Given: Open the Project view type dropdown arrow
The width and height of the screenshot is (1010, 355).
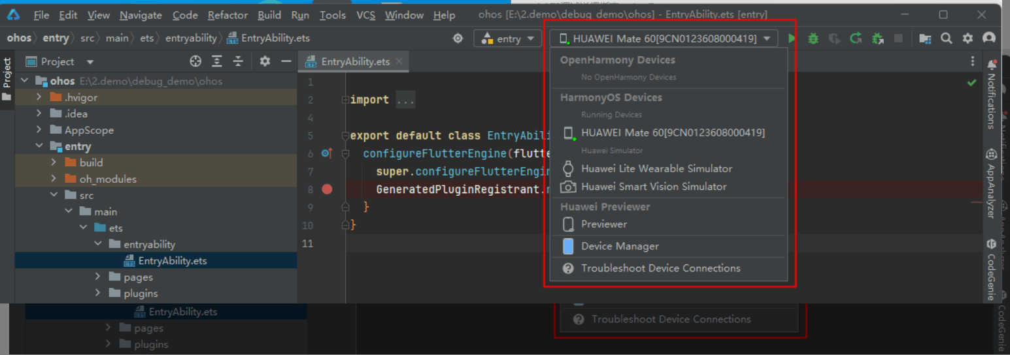Looking at the screenshot, I should 90,62.
